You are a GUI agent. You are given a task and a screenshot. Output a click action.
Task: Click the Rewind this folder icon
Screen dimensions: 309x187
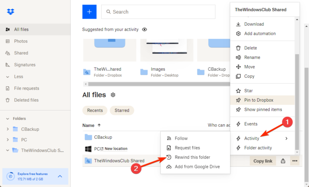click(x=168, y=157)
